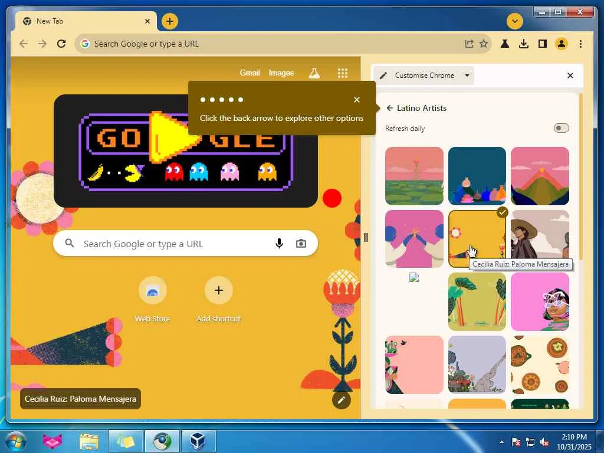Click the network tray icon
This screenshot has height=453, width=604.
[x=530, y=442]
